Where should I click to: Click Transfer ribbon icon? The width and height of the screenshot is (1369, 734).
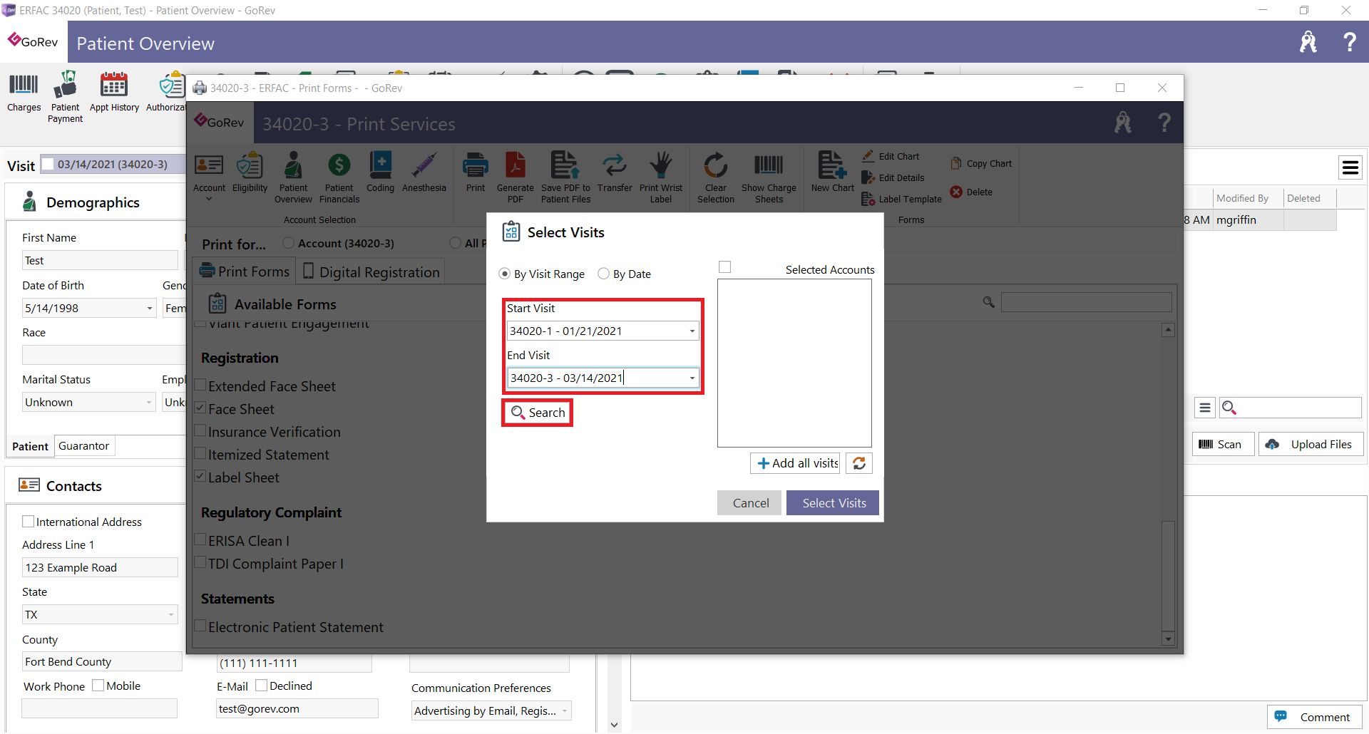[615, 173]
